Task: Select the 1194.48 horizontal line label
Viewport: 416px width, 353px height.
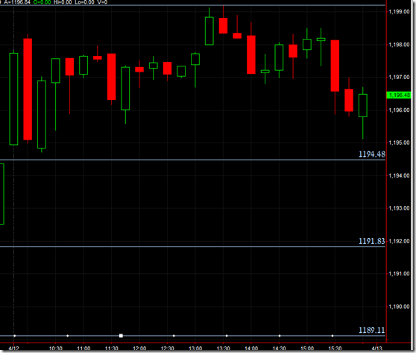Action: (x=372, y=154)
